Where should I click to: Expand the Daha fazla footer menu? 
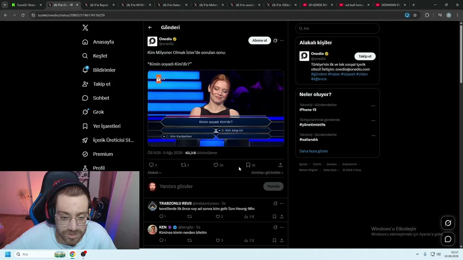click(331, 170)
